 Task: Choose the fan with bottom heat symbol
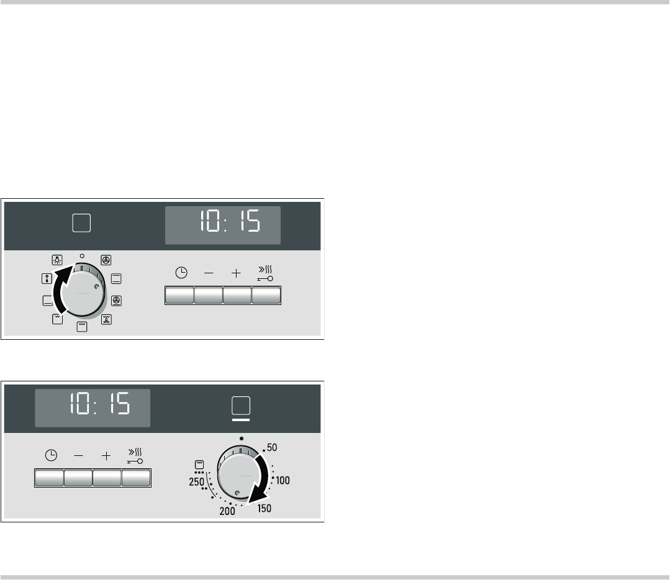[116, 301]
